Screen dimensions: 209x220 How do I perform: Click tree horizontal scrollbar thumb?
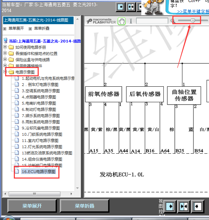point(35,194)
